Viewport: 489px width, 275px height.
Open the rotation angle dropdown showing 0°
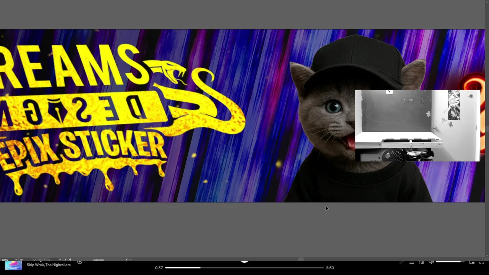click(34, 260)
